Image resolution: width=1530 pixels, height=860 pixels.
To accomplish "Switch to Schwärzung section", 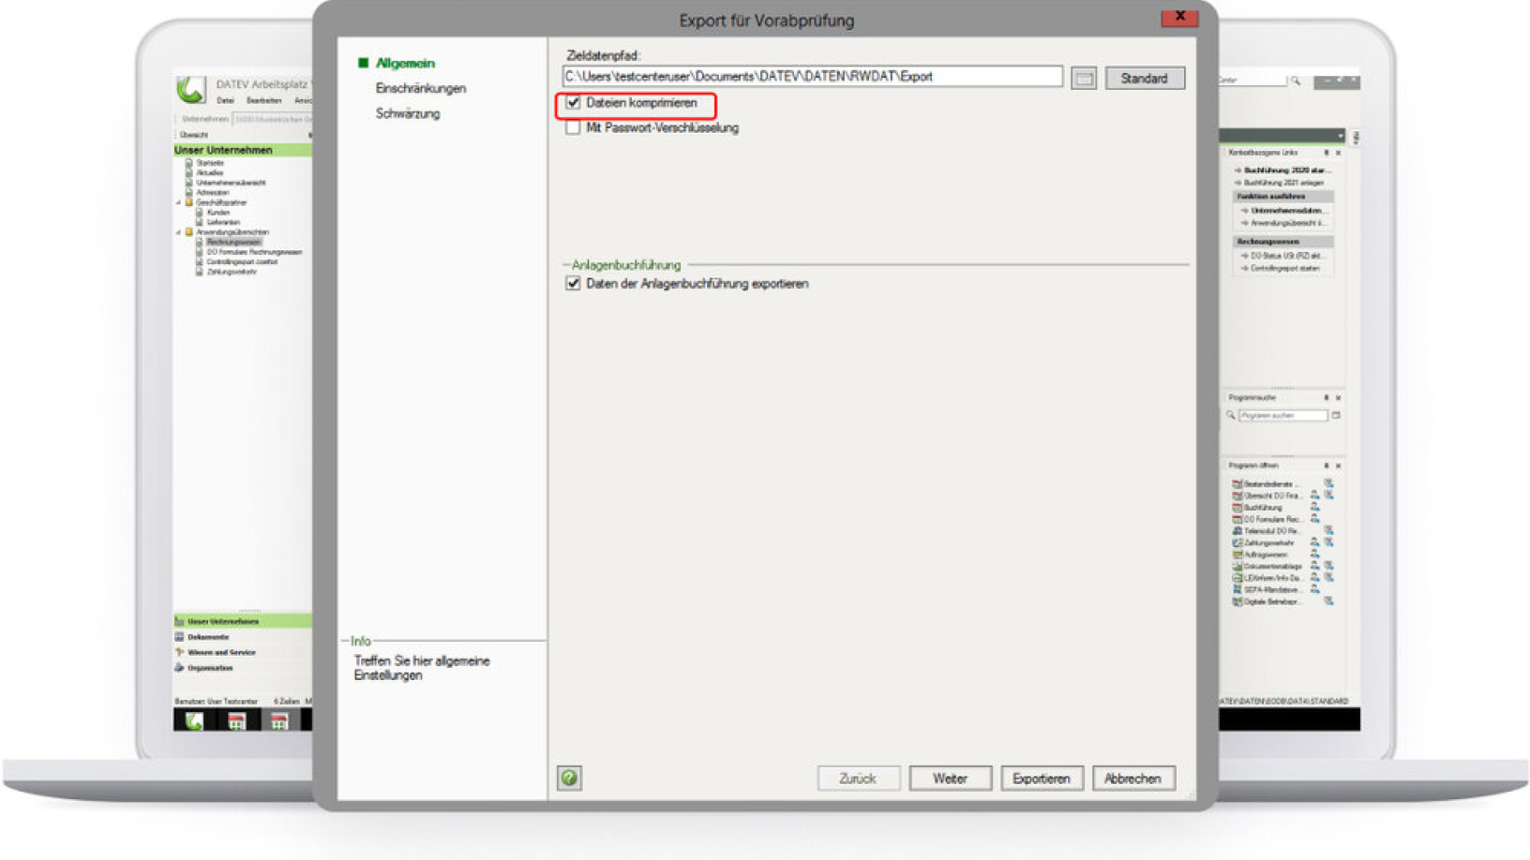I will tap(408, 113).
